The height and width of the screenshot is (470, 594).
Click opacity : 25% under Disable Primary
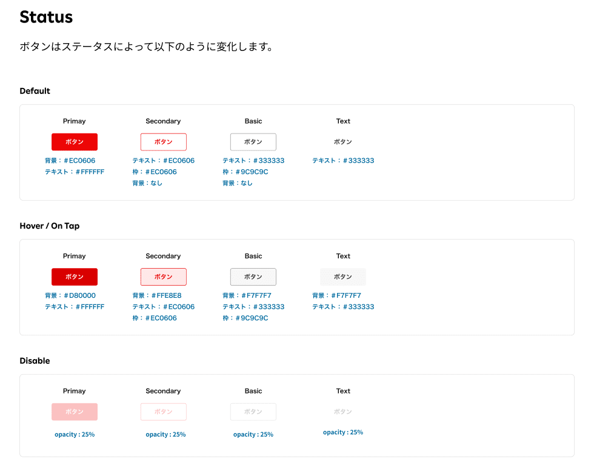[x=75, y=434]
